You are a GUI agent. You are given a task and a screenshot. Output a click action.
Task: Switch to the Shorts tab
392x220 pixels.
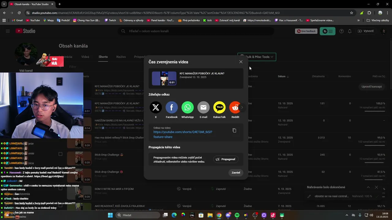tap(103, 57)
